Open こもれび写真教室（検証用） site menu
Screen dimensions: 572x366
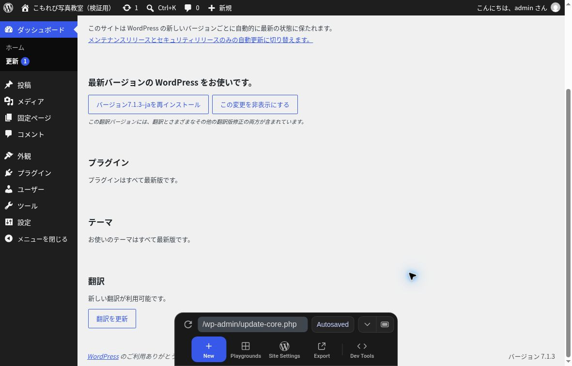68,8
